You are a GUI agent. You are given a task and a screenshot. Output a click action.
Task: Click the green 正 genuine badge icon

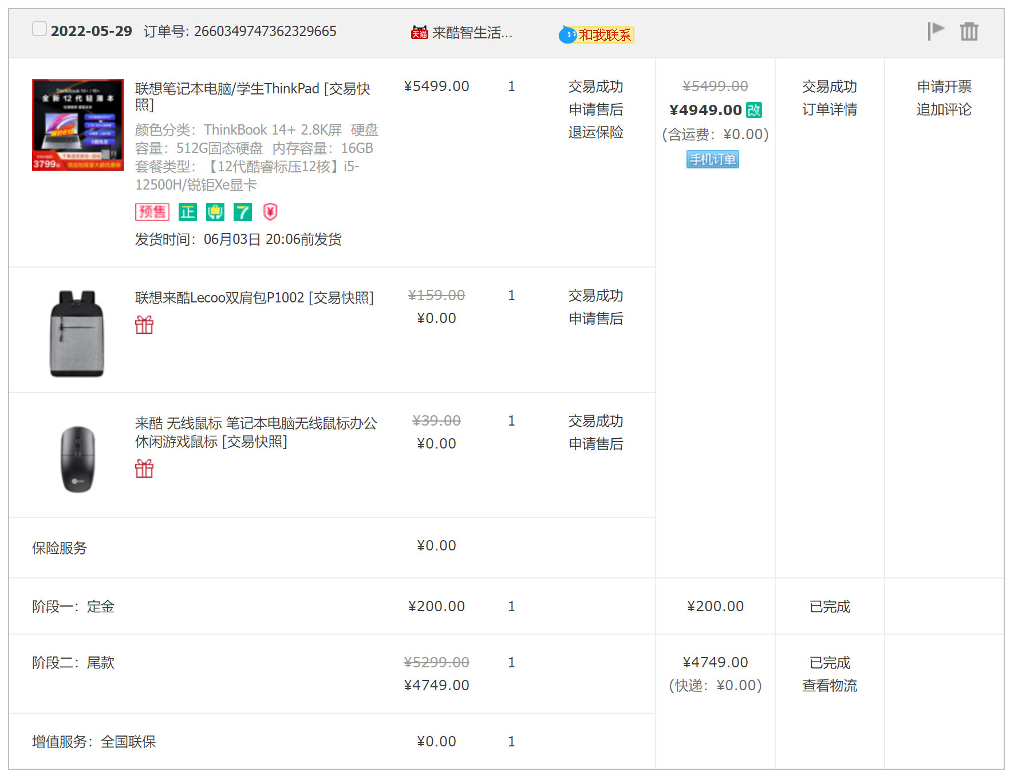pyautogui.click(x=187, y=212)
